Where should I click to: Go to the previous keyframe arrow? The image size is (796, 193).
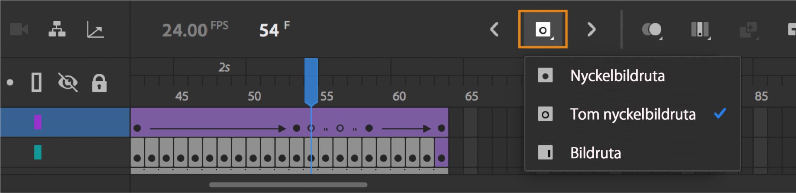[494, 29]
